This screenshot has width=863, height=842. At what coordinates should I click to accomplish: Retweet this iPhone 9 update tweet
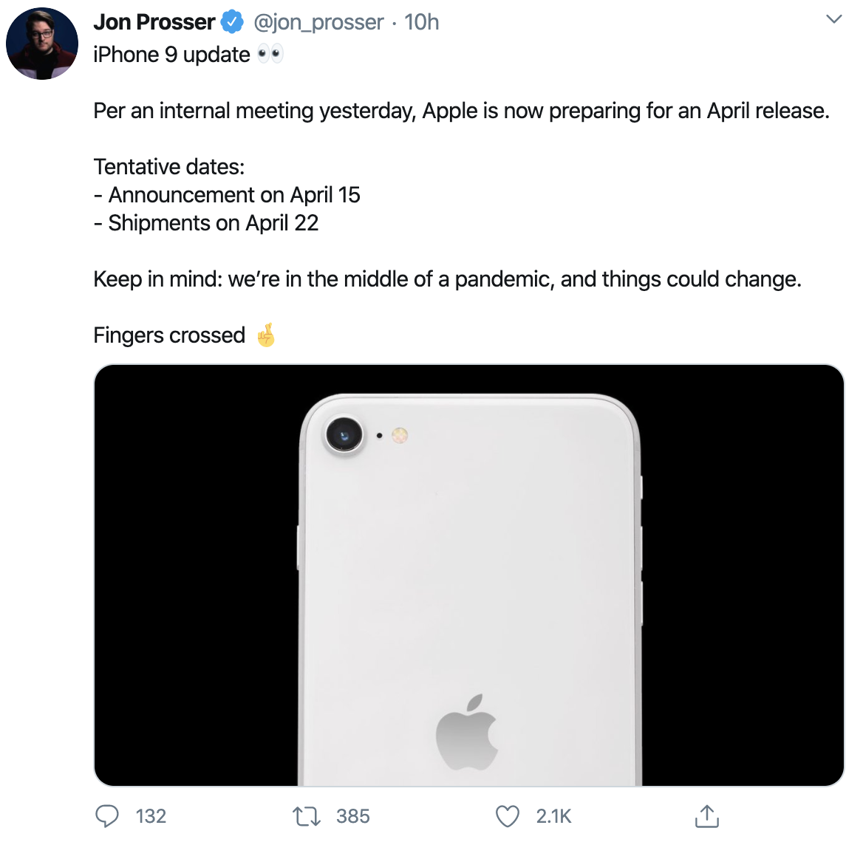coord(306,816)
